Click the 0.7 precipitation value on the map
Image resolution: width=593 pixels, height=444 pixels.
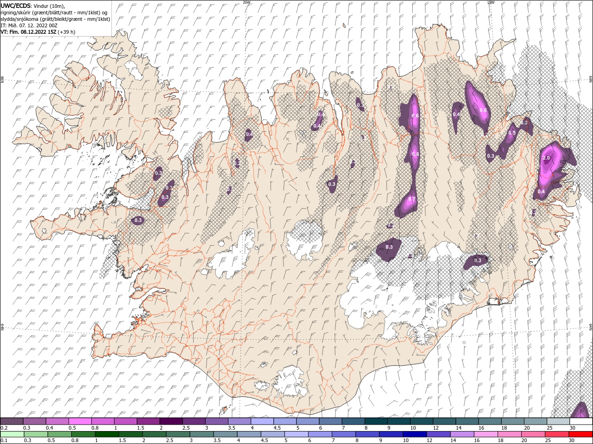412,199
